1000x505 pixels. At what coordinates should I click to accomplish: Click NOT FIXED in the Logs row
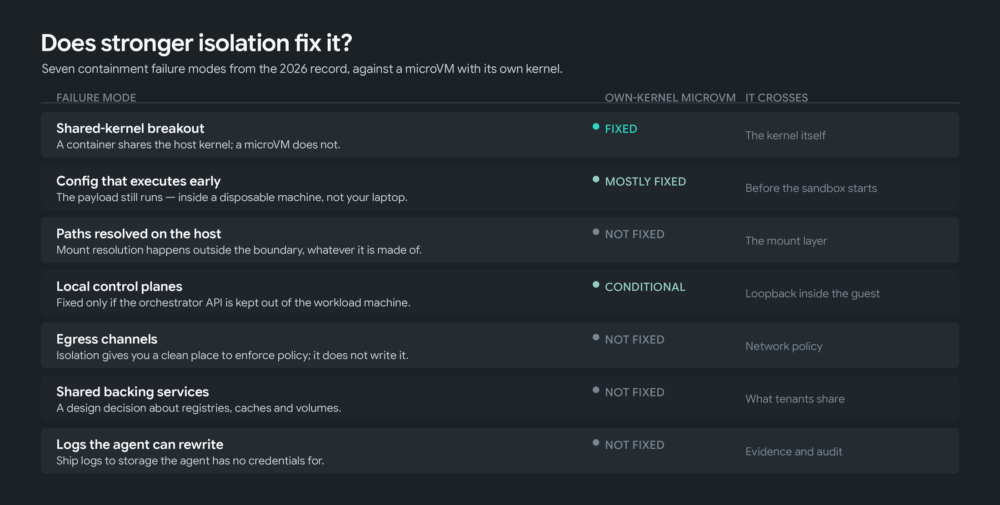click(x=635, y=445)
